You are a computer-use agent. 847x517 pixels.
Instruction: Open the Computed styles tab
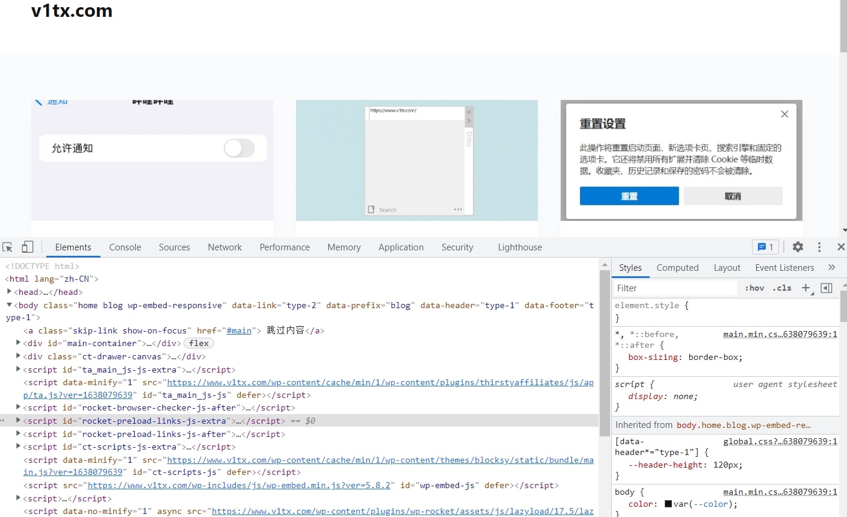point(677,268)
